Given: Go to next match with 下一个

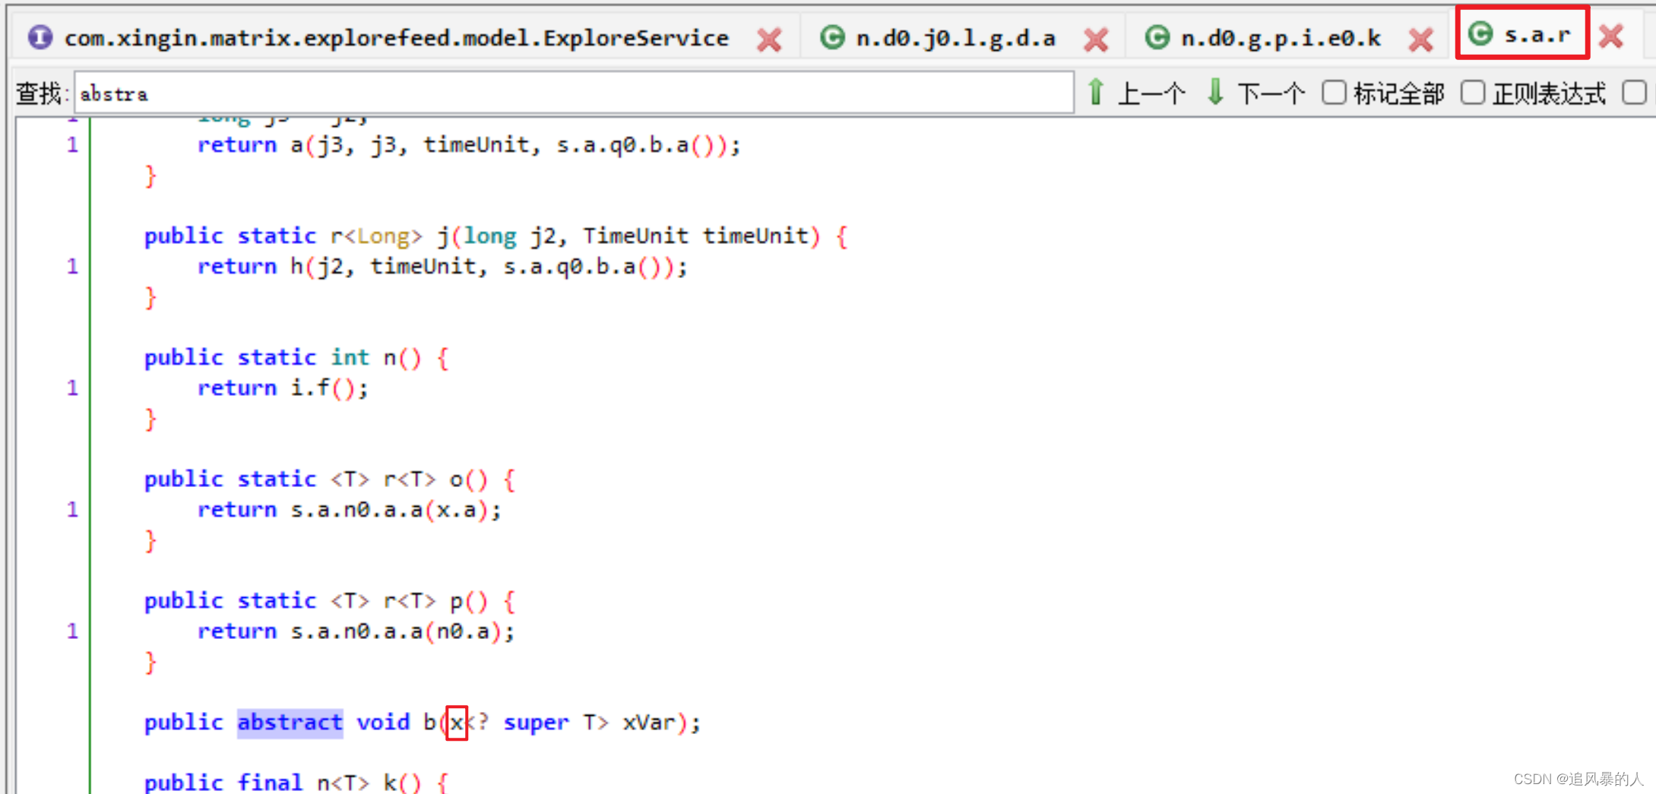Looking at the screenshot, I should click(x=1271, y=93).
